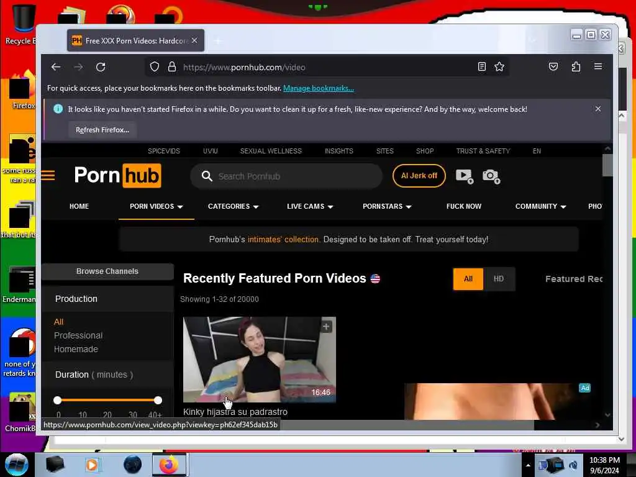Click the info icon in notification bar

(x=58, y=109)
